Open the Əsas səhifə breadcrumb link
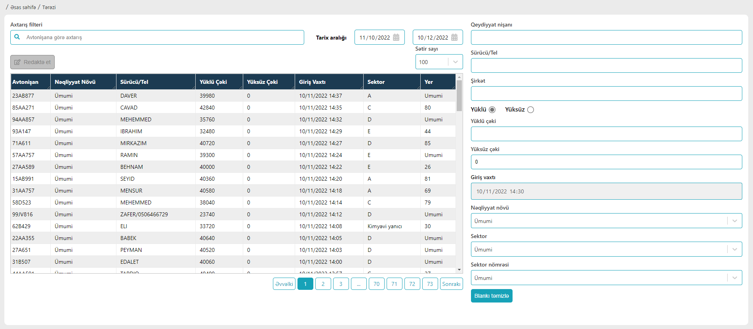Viewport: 753px width, 329px height. click(x=23, y=7)
